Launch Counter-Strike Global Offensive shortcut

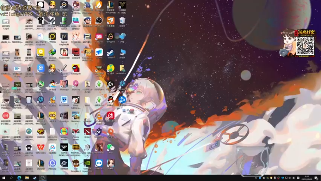click(x=87, y=55)
